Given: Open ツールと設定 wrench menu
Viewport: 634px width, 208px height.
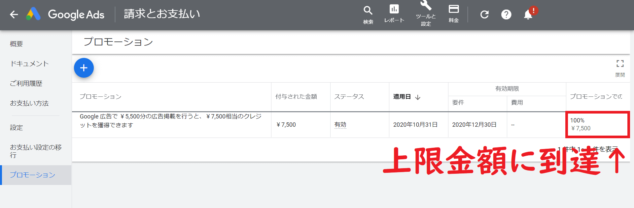Looking at the screenshot, I should pos(426,13).
